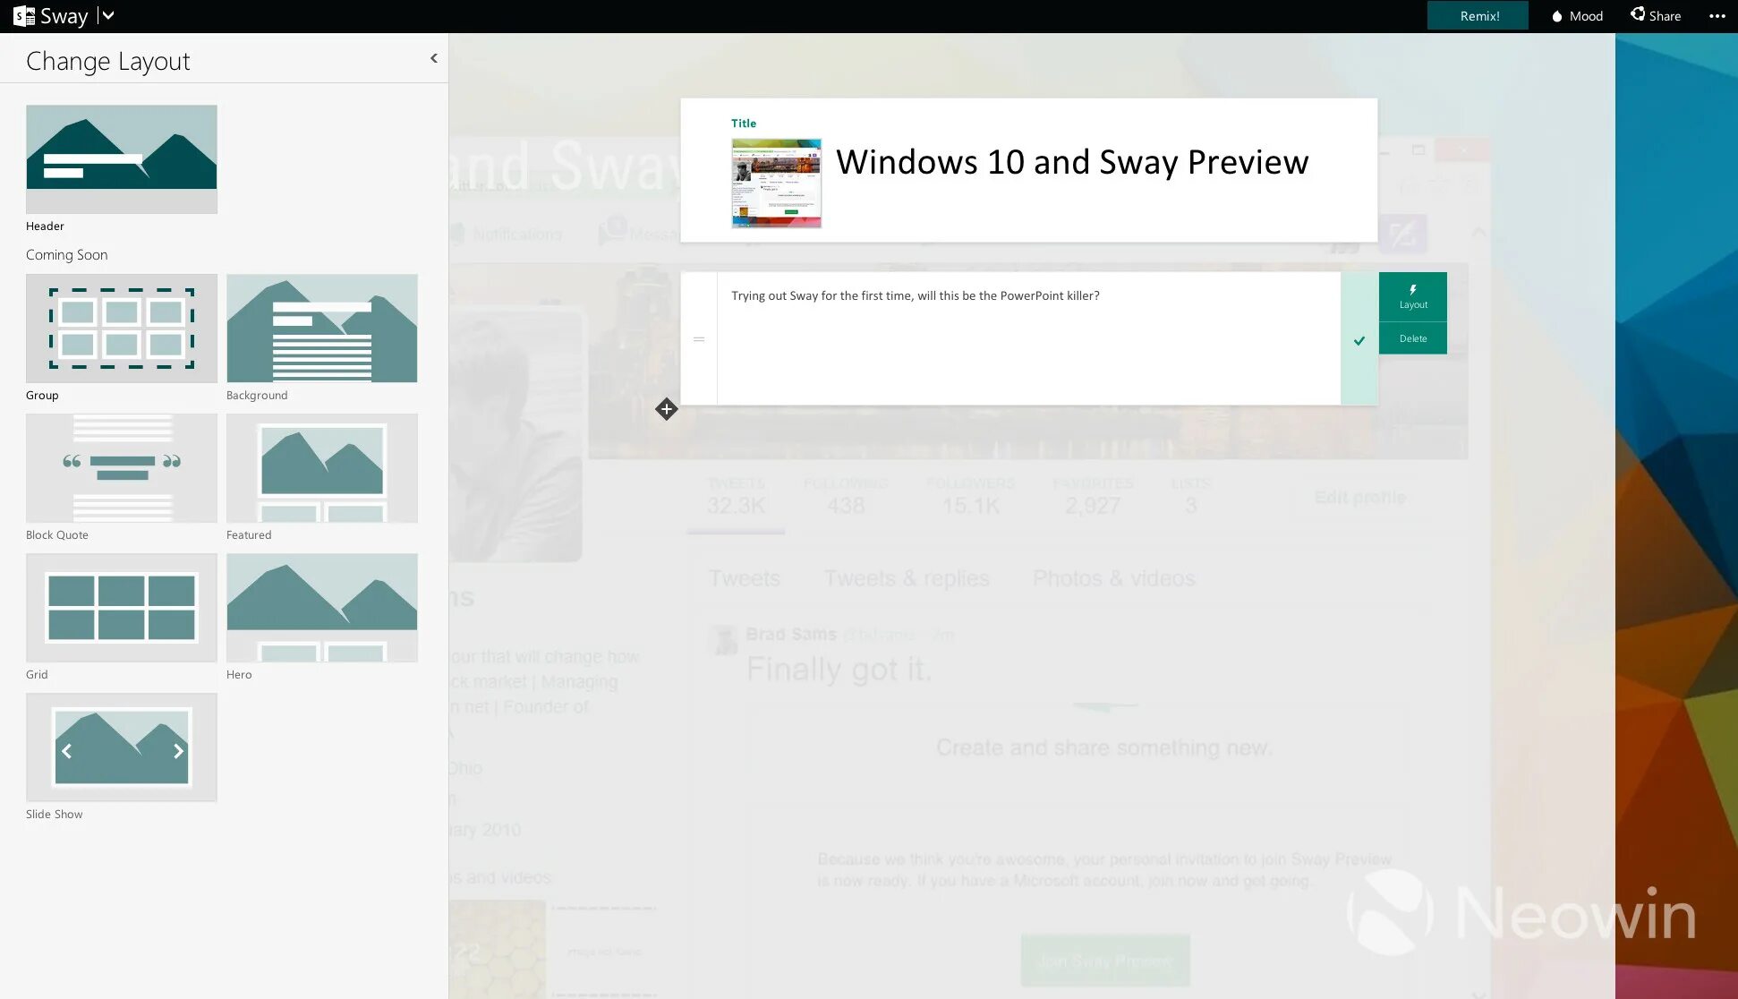Screen dimensions: 1738x999
Task: Choose the Slide Show layout
Action: tap(121, 747)
